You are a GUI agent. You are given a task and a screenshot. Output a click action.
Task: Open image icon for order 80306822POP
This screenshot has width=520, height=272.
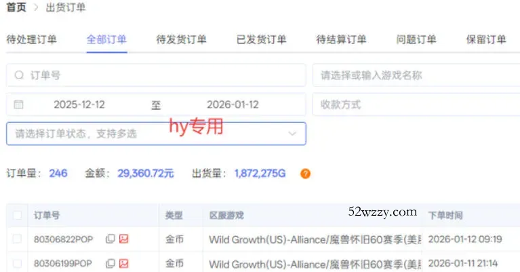coord(123,239)
